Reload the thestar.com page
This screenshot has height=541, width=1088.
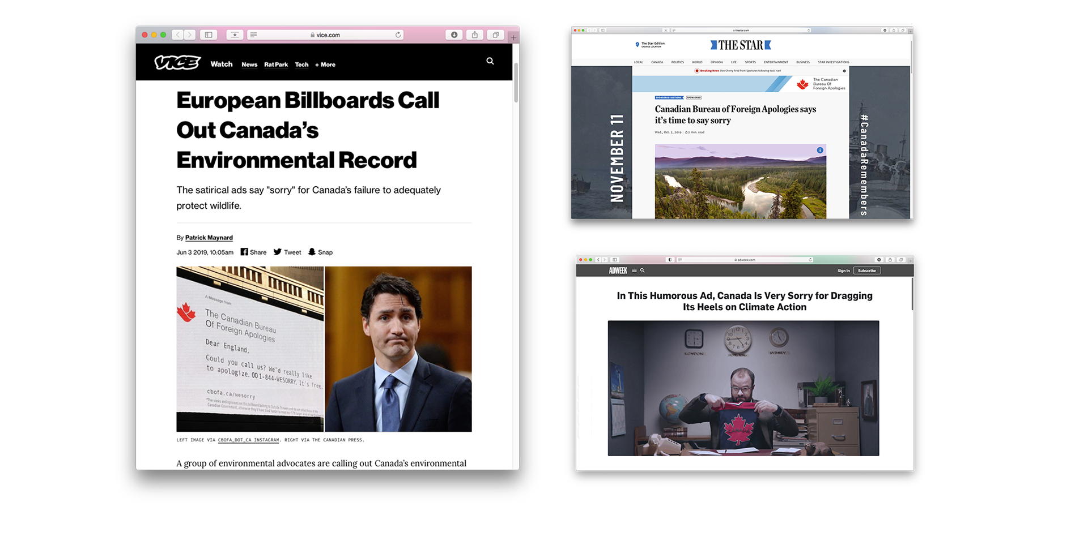[809, 30]
